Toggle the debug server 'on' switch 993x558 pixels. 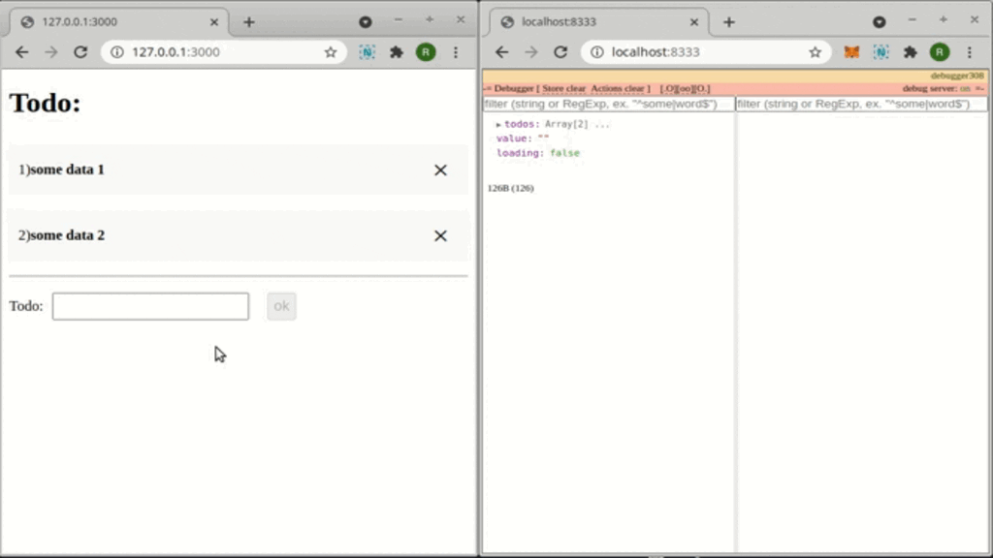pyautogui.click(x=965, y=88)
